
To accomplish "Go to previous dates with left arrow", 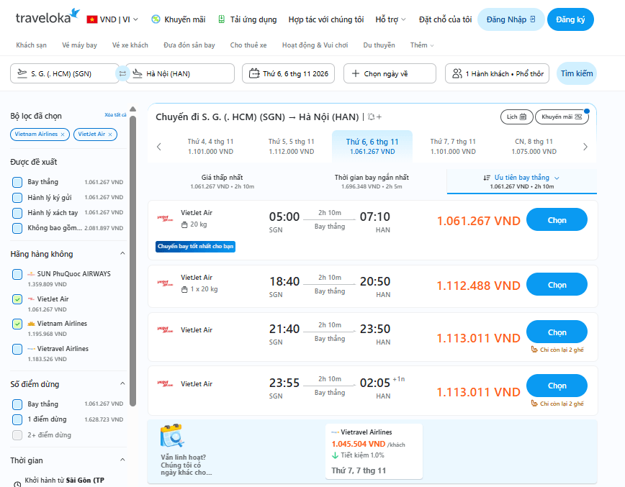I will click(159, 147).
